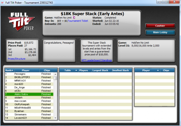
Task: Click the 2nd place prize $3,278.88
Action: 30,52
